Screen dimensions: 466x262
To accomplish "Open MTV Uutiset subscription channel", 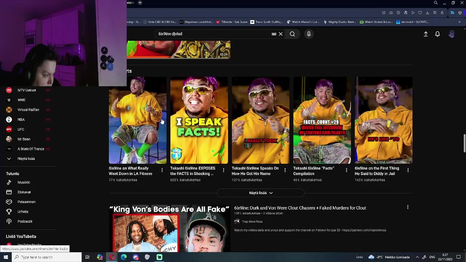I will click(x=28, y=90).
